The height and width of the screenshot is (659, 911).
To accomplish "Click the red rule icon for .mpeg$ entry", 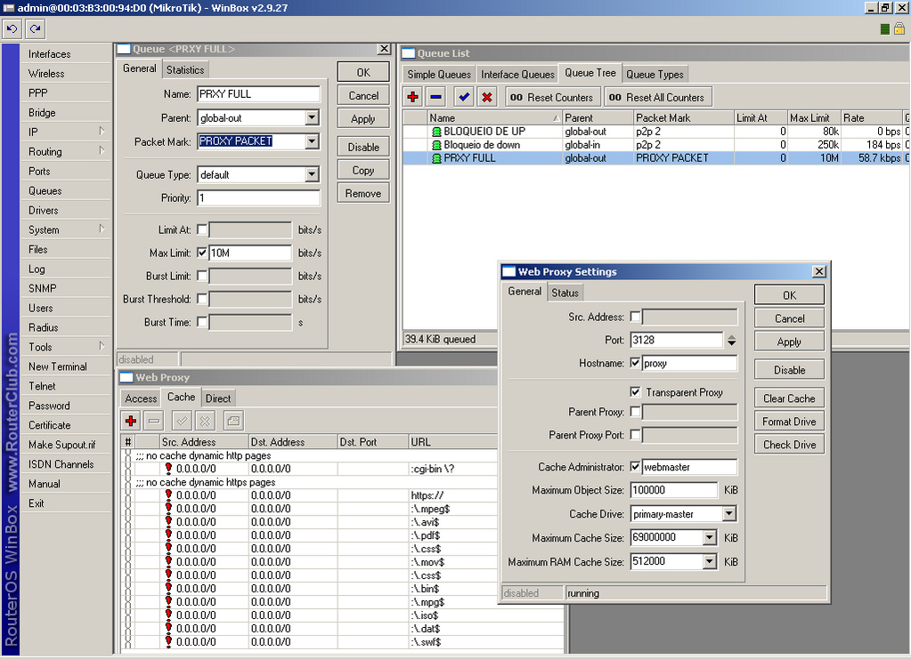I will coord(168,509).
